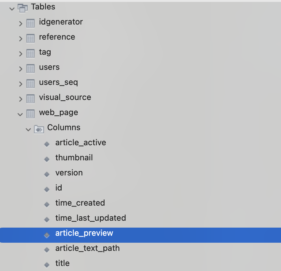Viewport: 281px width, 271px height.
Task: Collapse the web_page table chevron
Action: tap(20, 114)
